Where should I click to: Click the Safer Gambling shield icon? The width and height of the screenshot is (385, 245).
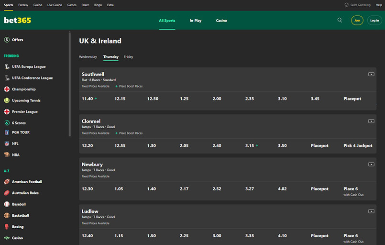346,5
